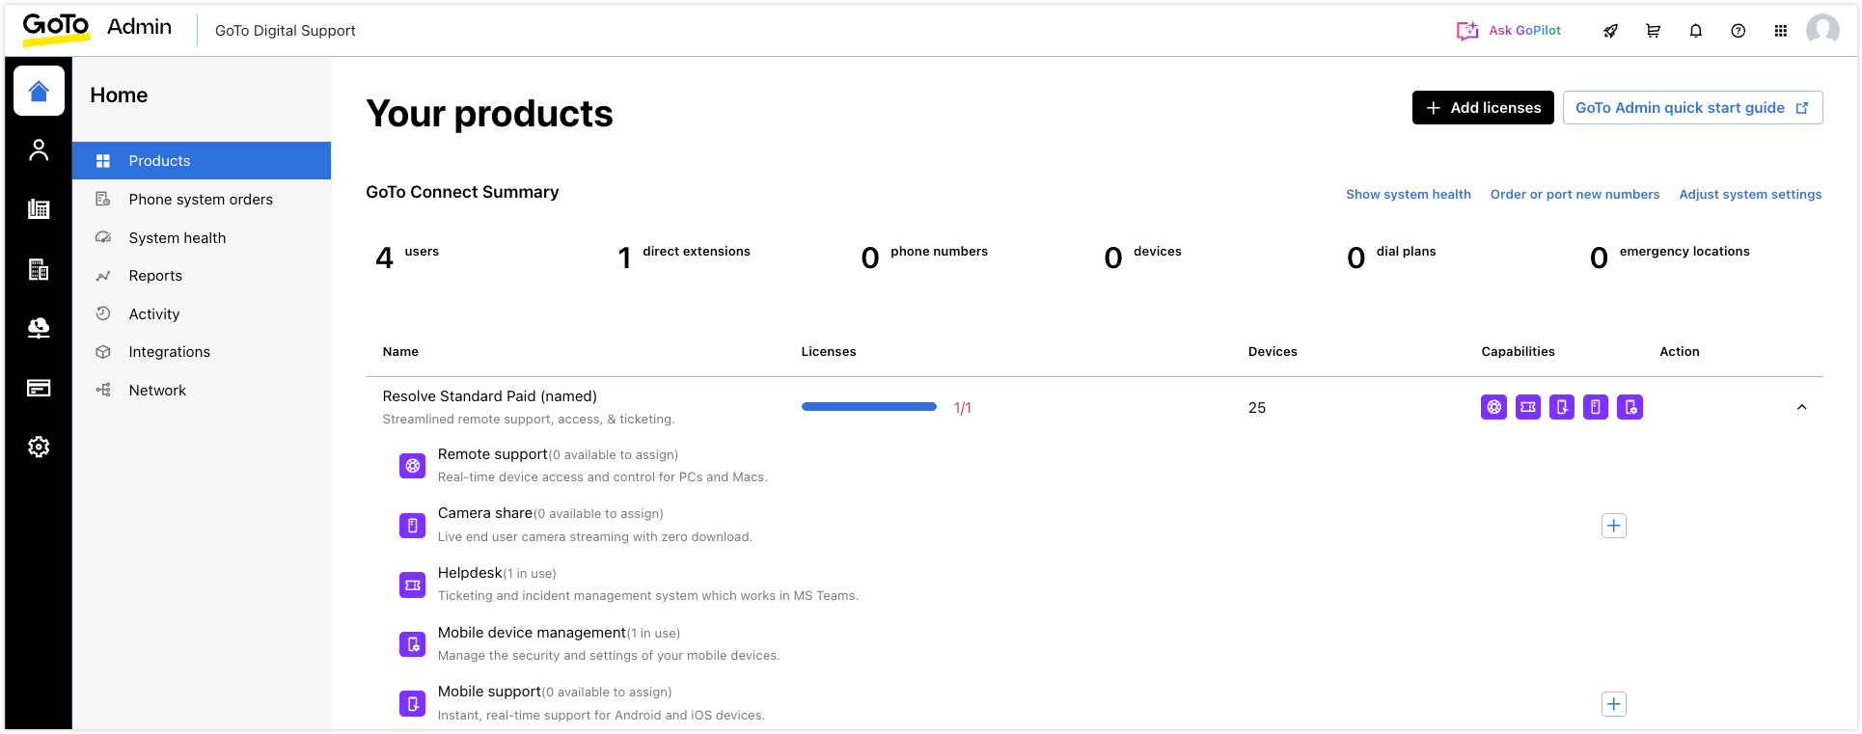1862x734 pixels.
Task: Click Order or port new numbers link
Action: point(1574,195)
